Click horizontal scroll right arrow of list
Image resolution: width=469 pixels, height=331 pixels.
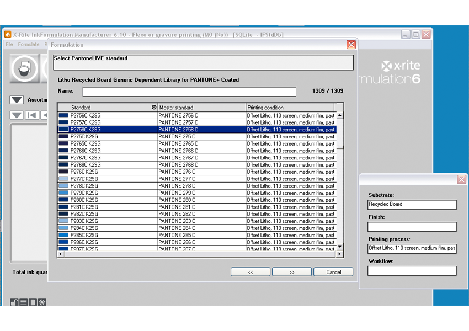coord(339,254)
